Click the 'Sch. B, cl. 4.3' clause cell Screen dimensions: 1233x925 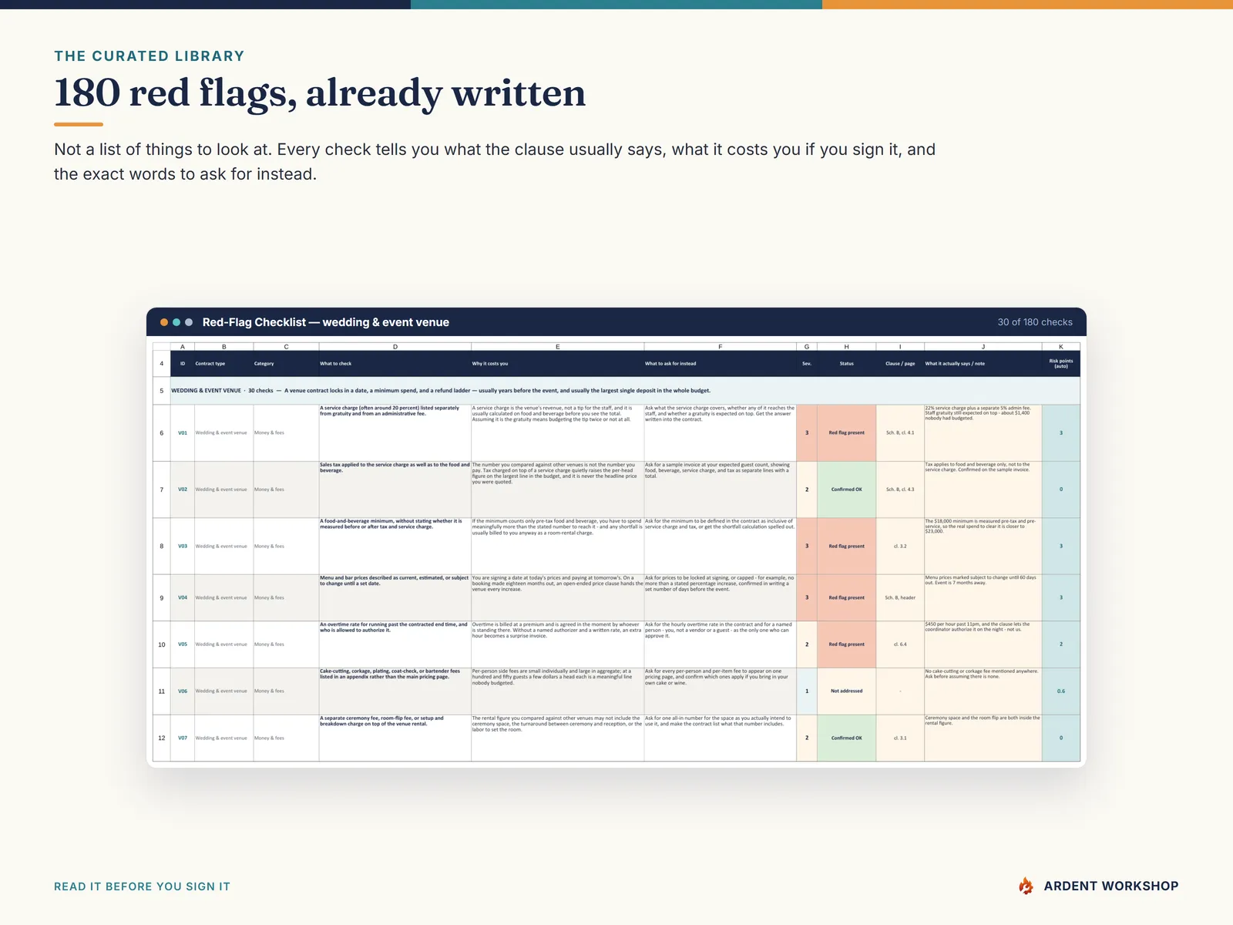[x=900, y=489]
